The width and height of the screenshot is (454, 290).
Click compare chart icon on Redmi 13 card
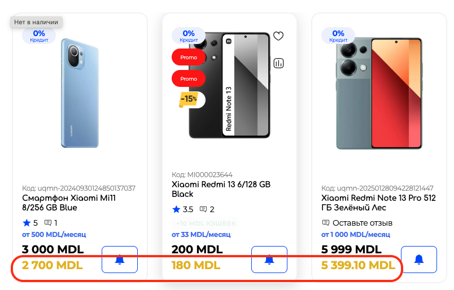[278, 63]
